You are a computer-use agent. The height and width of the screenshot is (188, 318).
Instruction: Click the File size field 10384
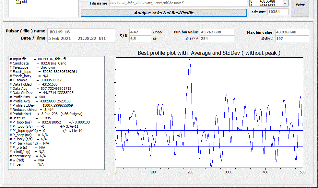click(x=278, y=12)
